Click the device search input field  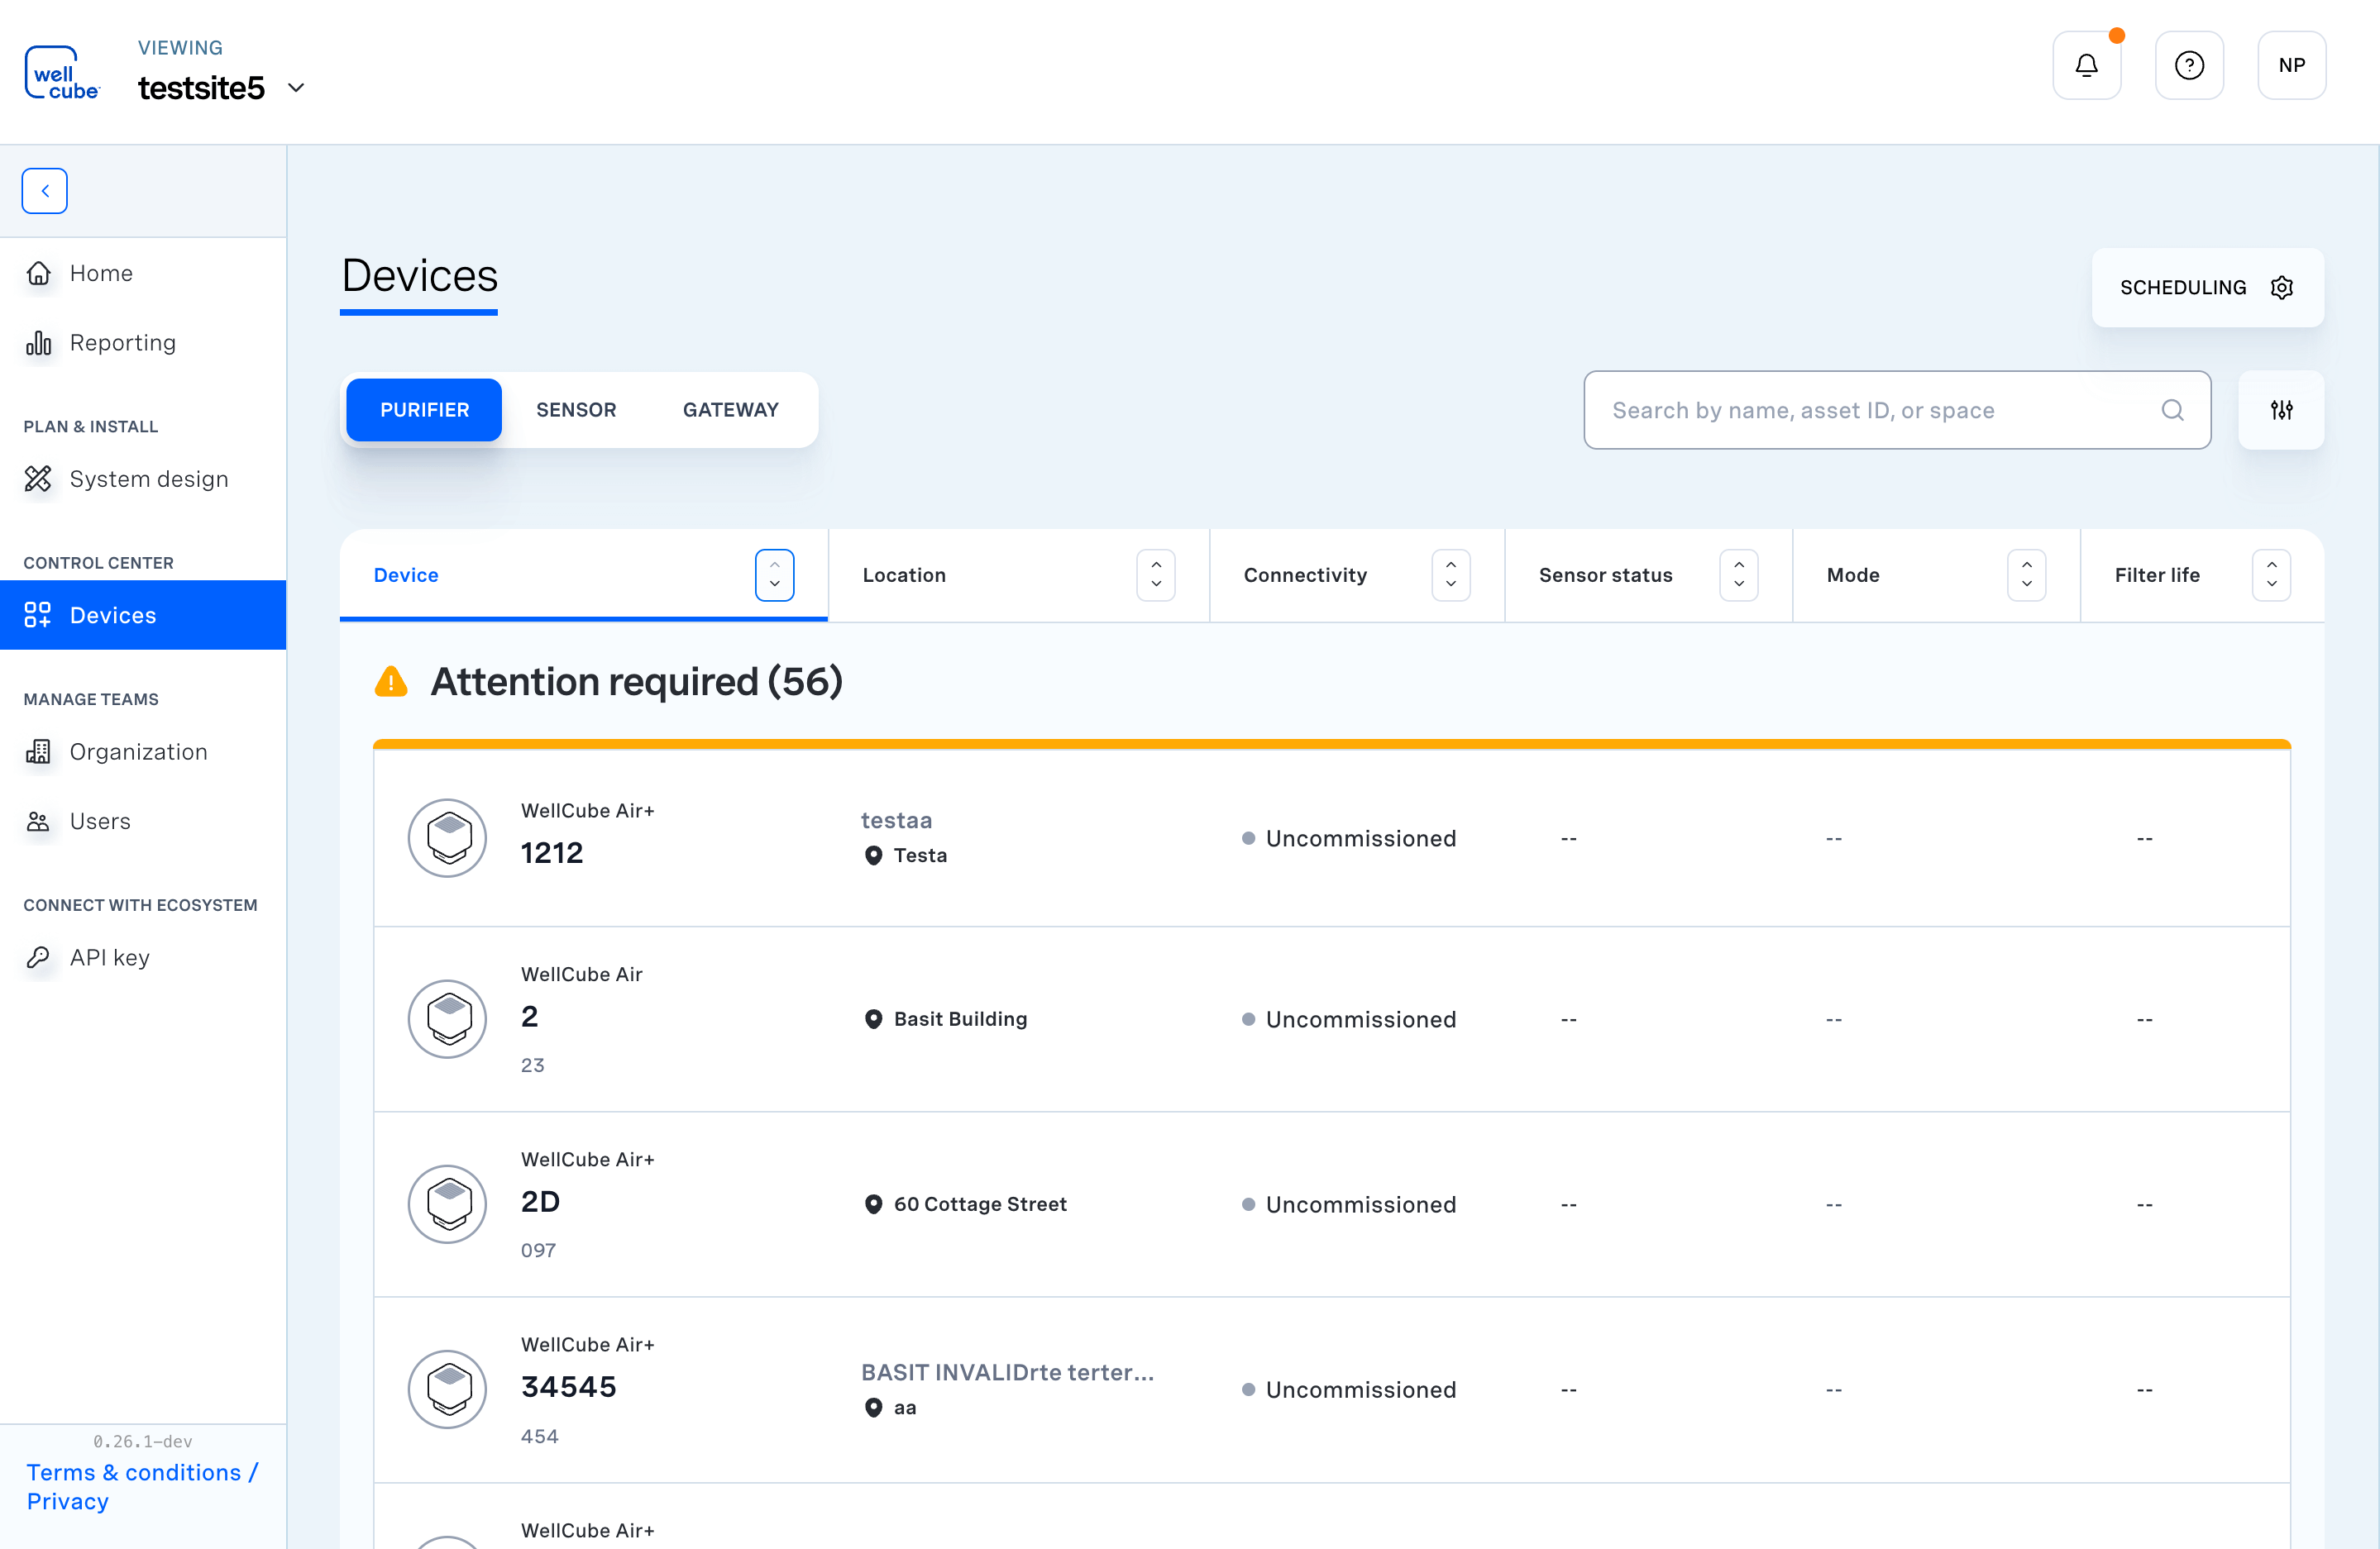pos(1880,410)
